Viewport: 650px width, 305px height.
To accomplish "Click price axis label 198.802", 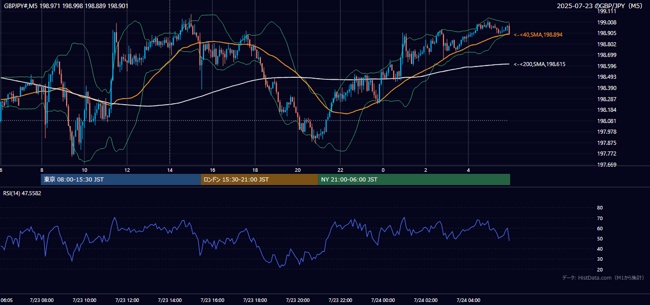I will (607, 44).
